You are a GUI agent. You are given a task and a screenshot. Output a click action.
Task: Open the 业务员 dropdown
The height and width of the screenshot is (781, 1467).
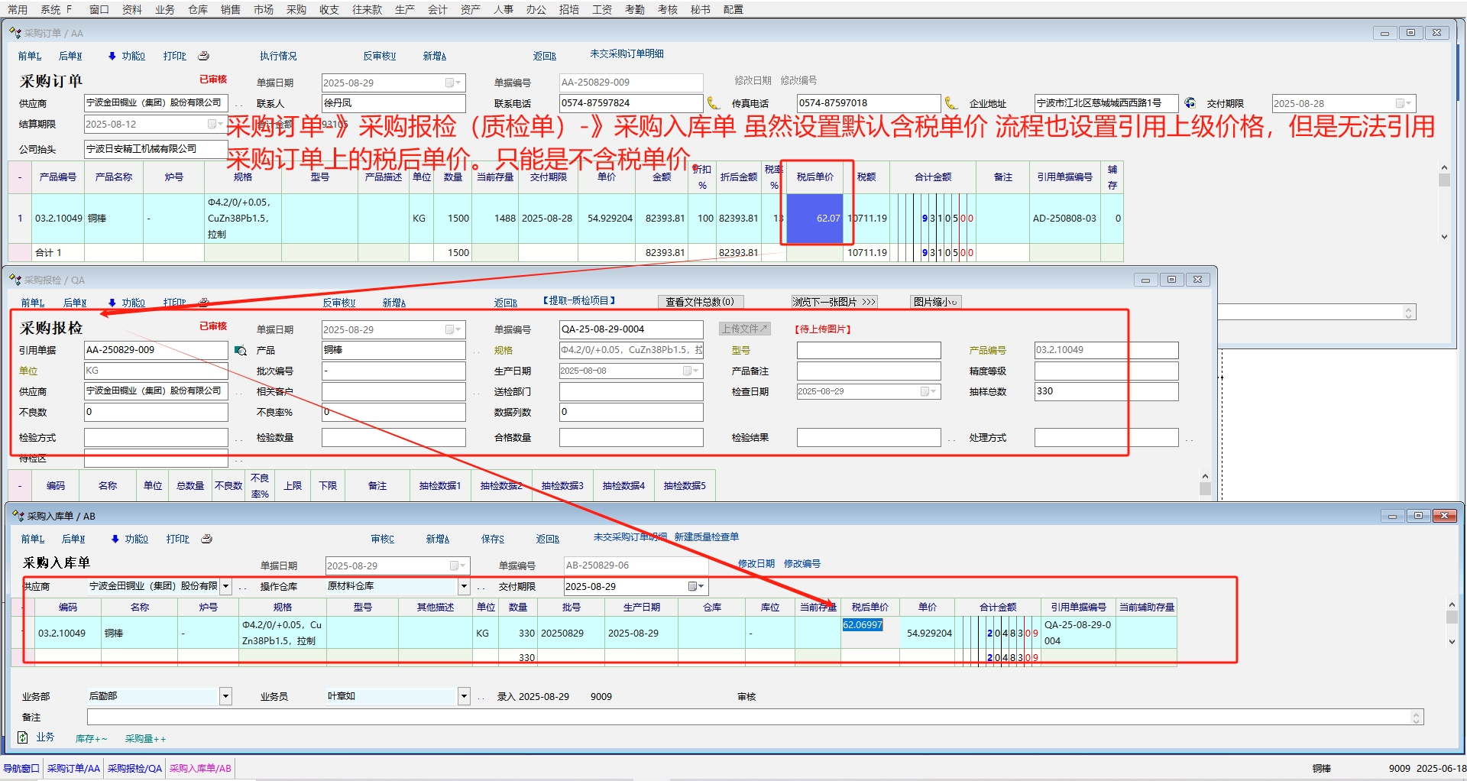pyautogui.click(x=464, y=696)
